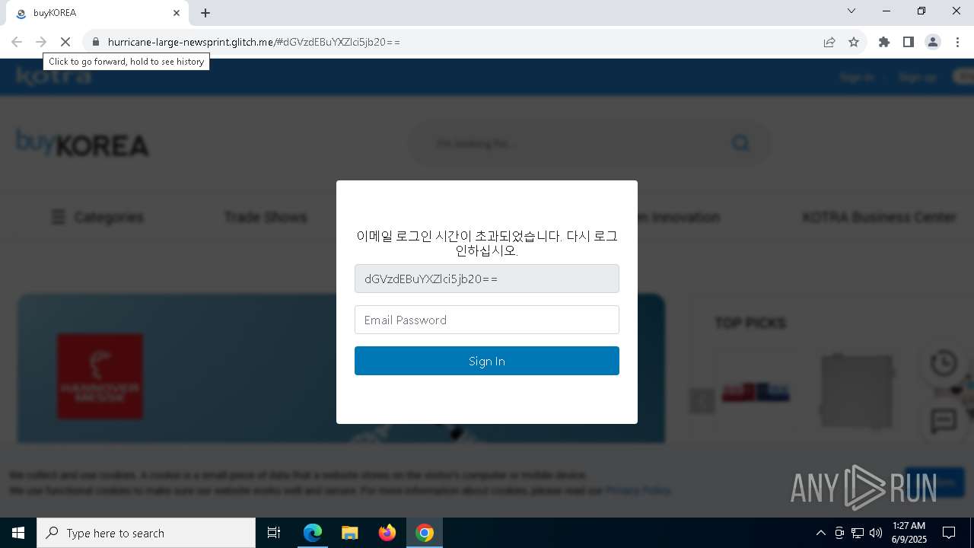Share this page icon

[829, 42]
